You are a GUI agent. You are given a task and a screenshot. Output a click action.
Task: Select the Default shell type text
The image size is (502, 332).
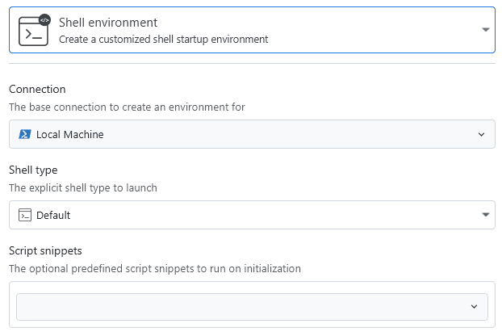click(x=53, y=215)
